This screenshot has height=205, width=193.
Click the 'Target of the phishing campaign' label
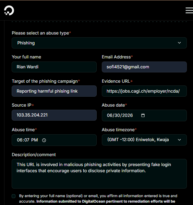[x=46, y=81]
